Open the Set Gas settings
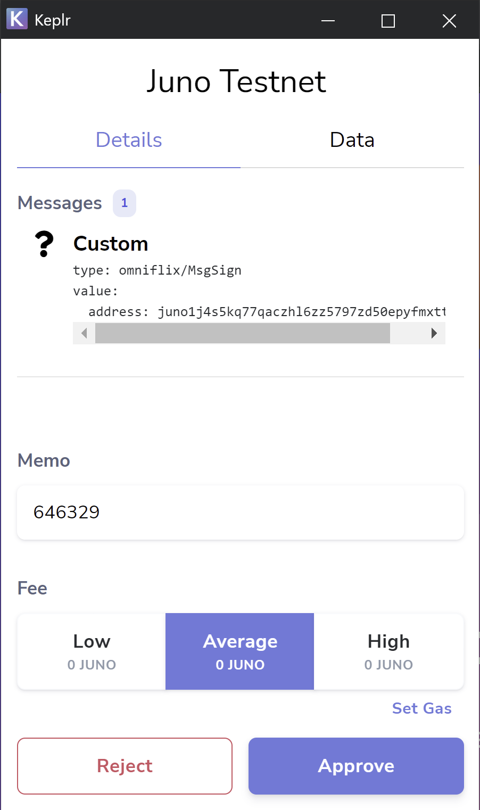480x810 pixels. [x=422, y=708]
